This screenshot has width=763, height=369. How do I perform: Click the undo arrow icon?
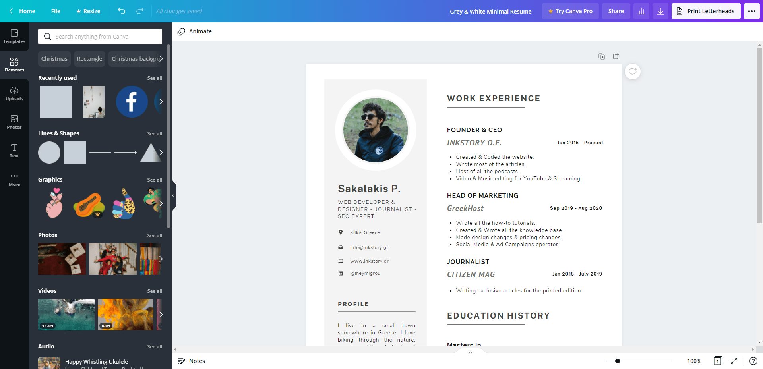[122, 11]
